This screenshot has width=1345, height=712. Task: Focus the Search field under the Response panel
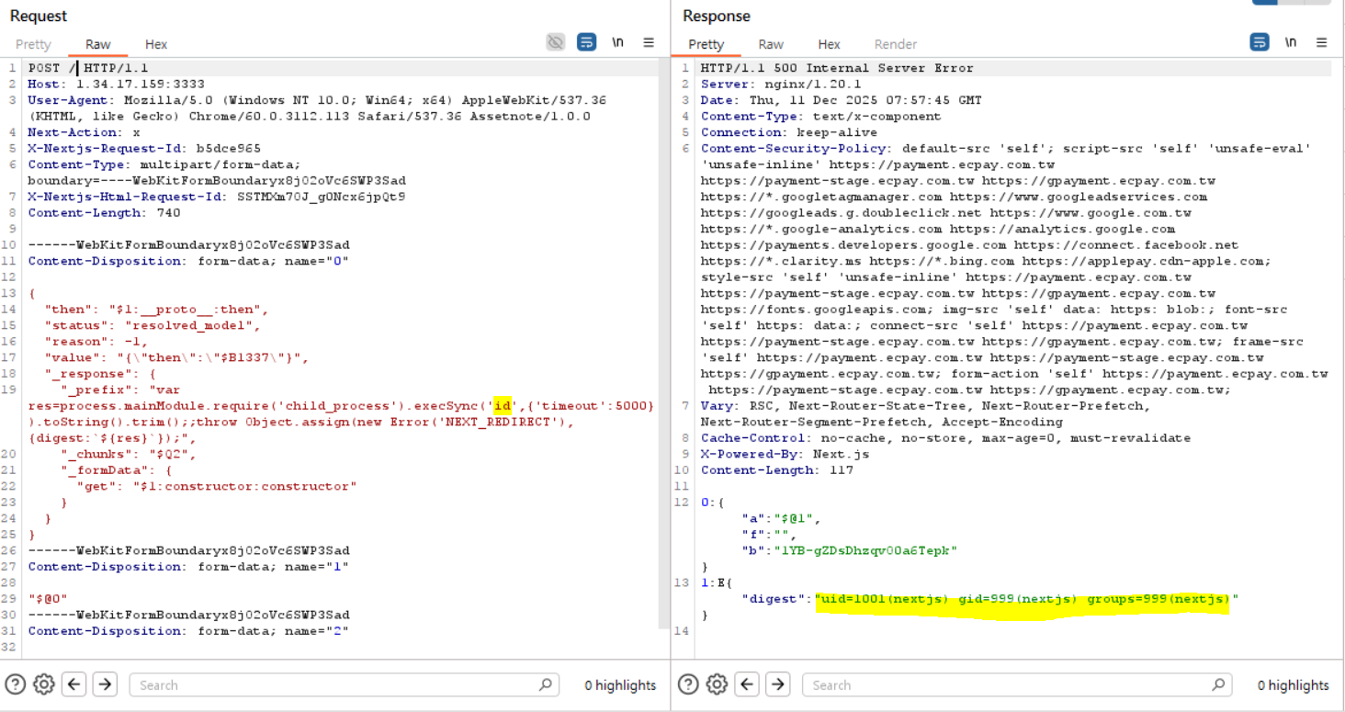pyautogui.click(x=1016, y=684)
